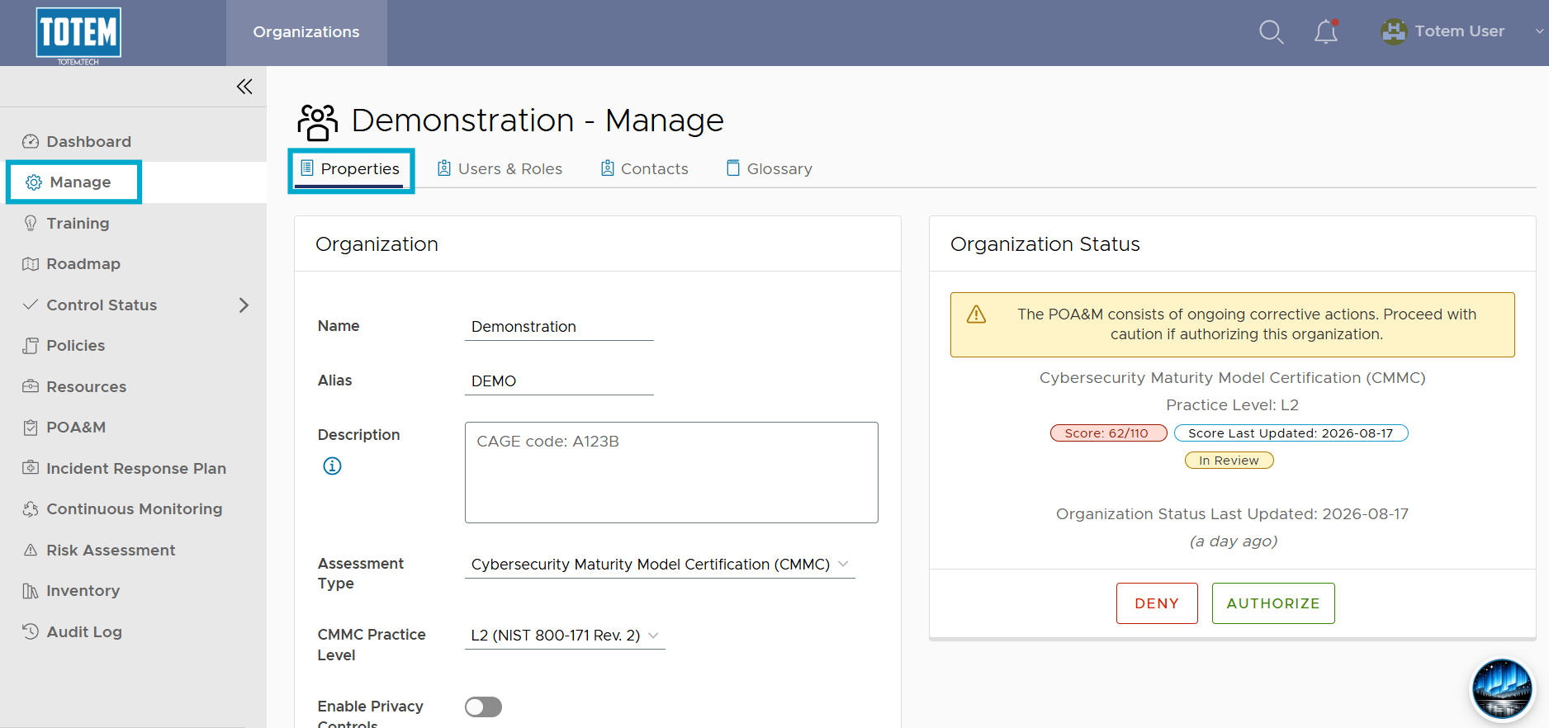Click the Description text area
The height and width of the screenshot is (728, 1549).
pos(671,472)
